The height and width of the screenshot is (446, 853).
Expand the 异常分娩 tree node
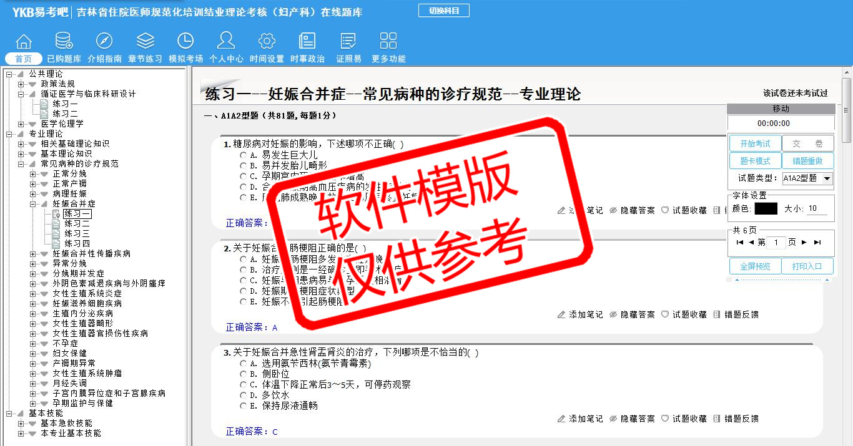point(33,263)
